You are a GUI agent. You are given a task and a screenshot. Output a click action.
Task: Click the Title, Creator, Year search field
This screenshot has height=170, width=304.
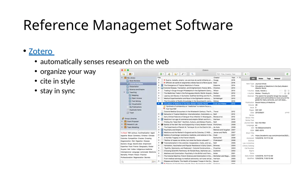pos(229,74)
